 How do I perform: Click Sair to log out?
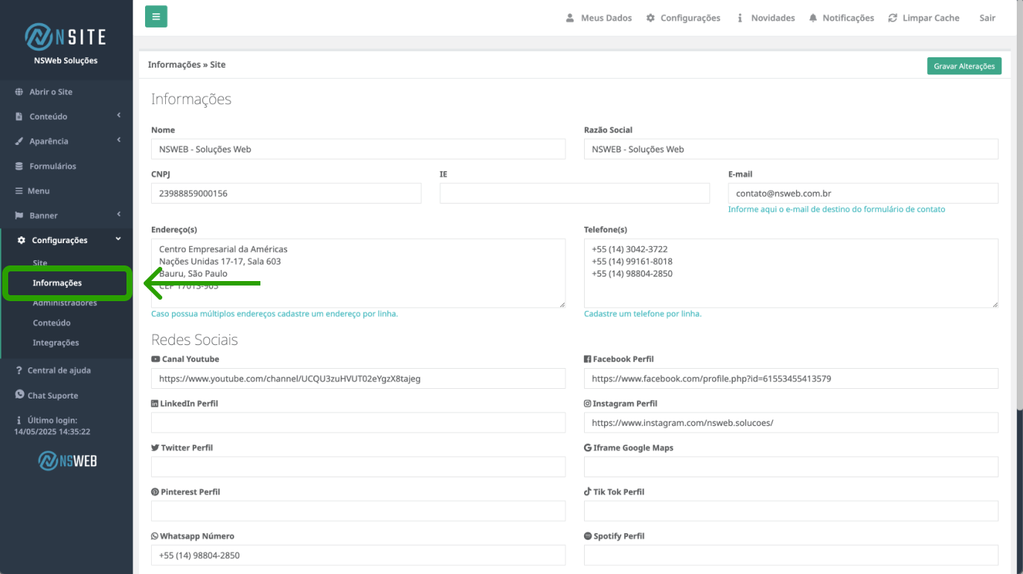tap(987, 18)
